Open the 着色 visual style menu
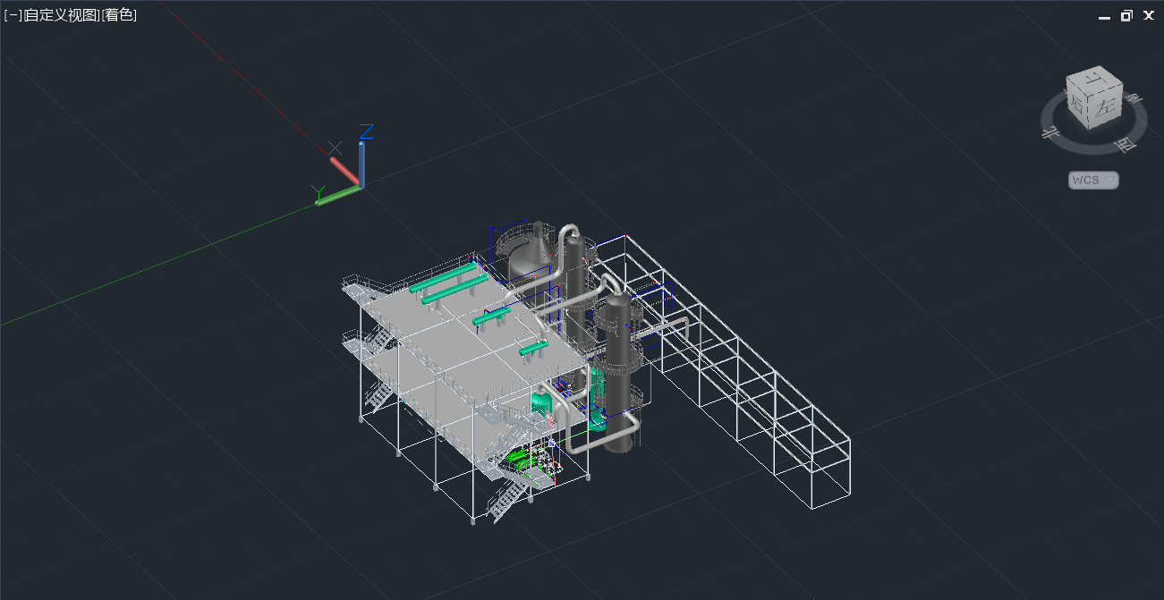1164x600 pixels. [x=119, y=15]
